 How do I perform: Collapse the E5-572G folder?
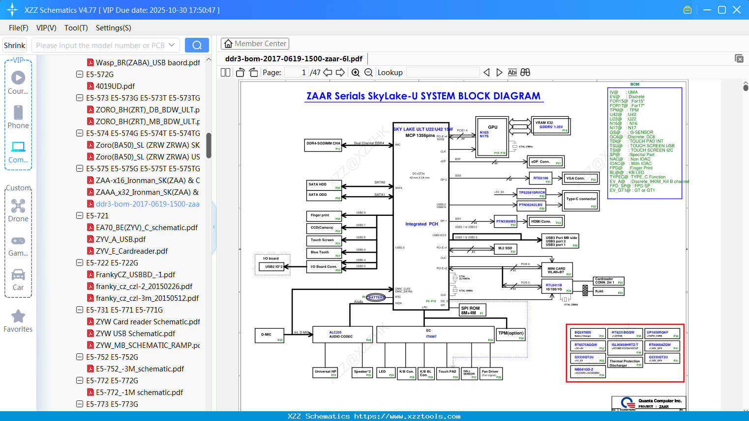[80, 75]
